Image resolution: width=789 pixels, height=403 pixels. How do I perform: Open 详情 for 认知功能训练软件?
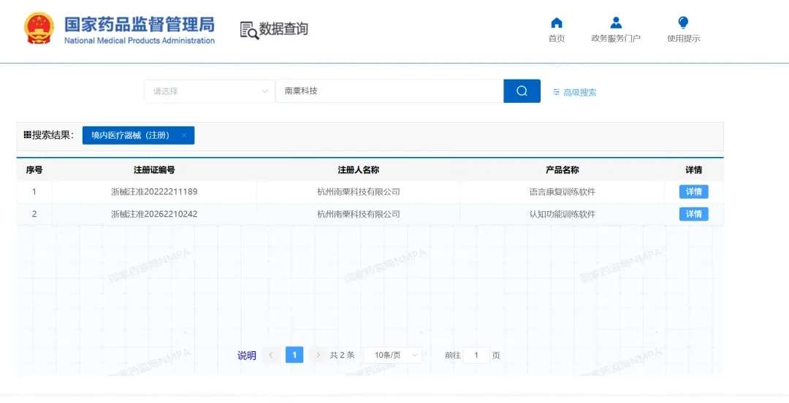pyautogui.click(x=694, y=215)
